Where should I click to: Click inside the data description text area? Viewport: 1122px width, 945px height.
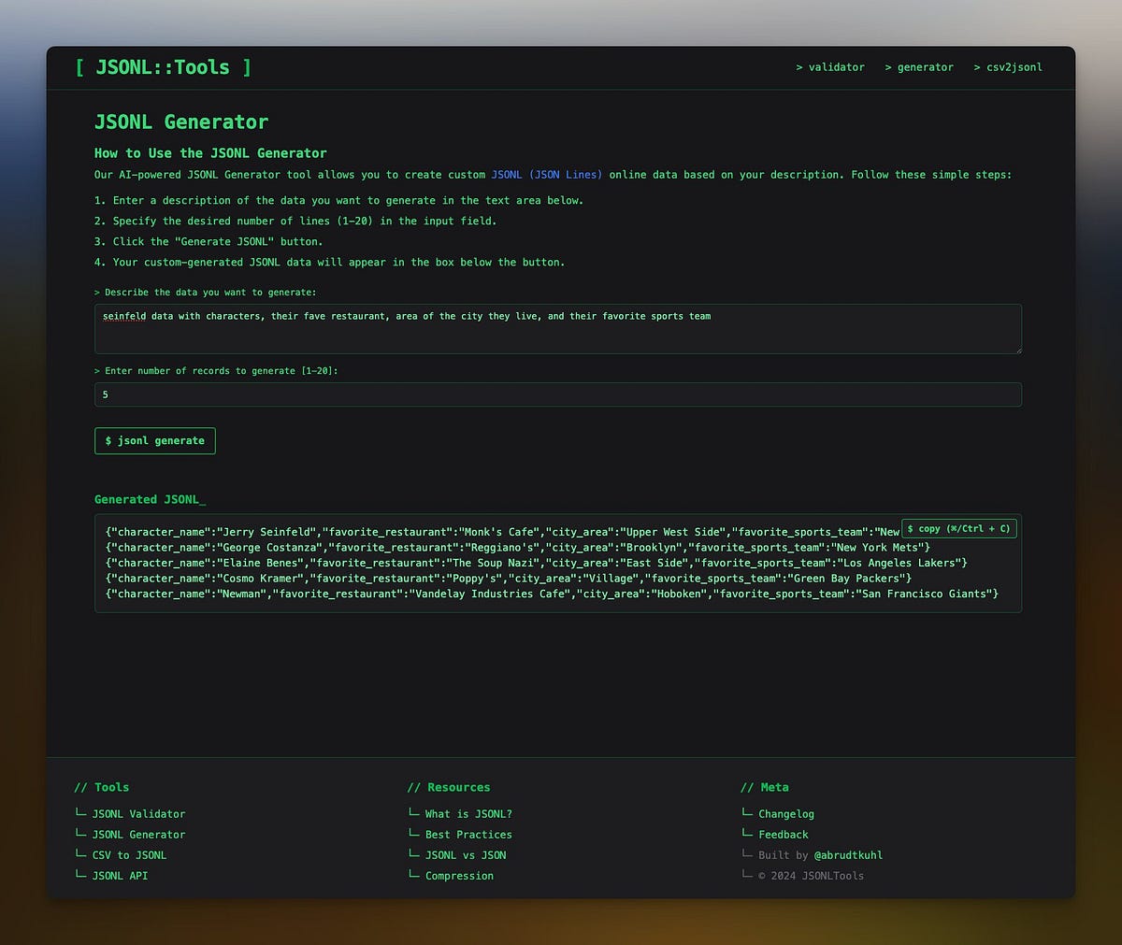(557, 328)
